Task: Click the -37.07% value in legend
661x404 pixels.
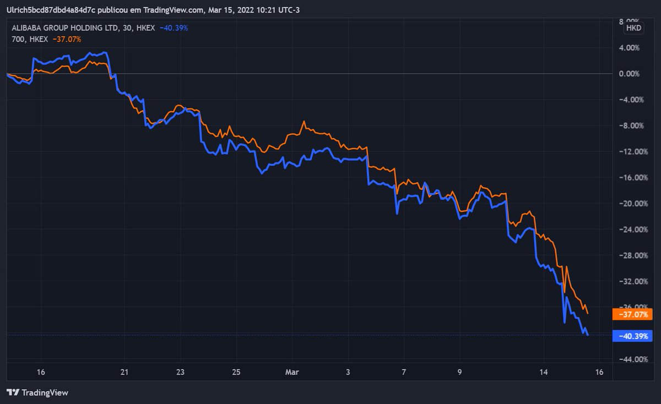Action: click(67, 39)
